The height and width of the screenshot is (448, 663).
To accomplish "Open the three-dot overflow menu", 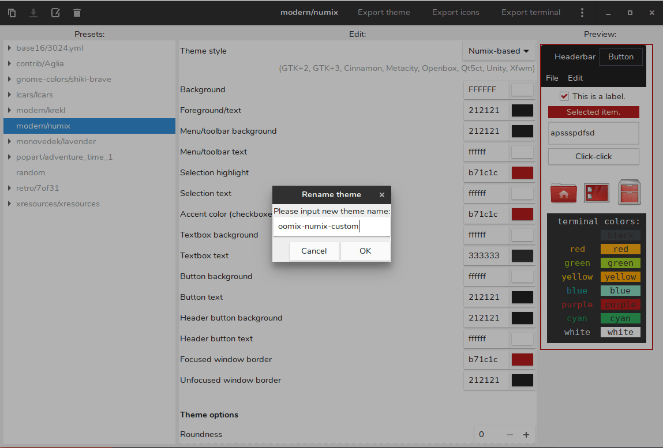I will click(x=582, y=13).
